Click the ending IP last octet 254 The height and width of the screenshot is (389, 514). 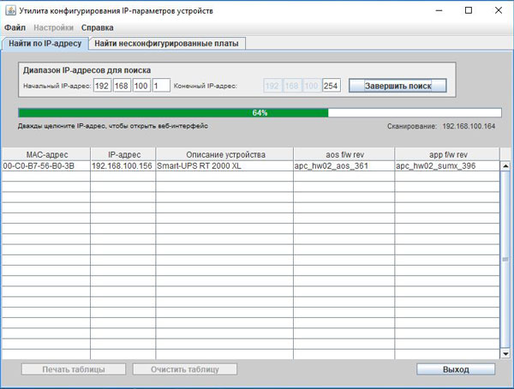point(332,86)
